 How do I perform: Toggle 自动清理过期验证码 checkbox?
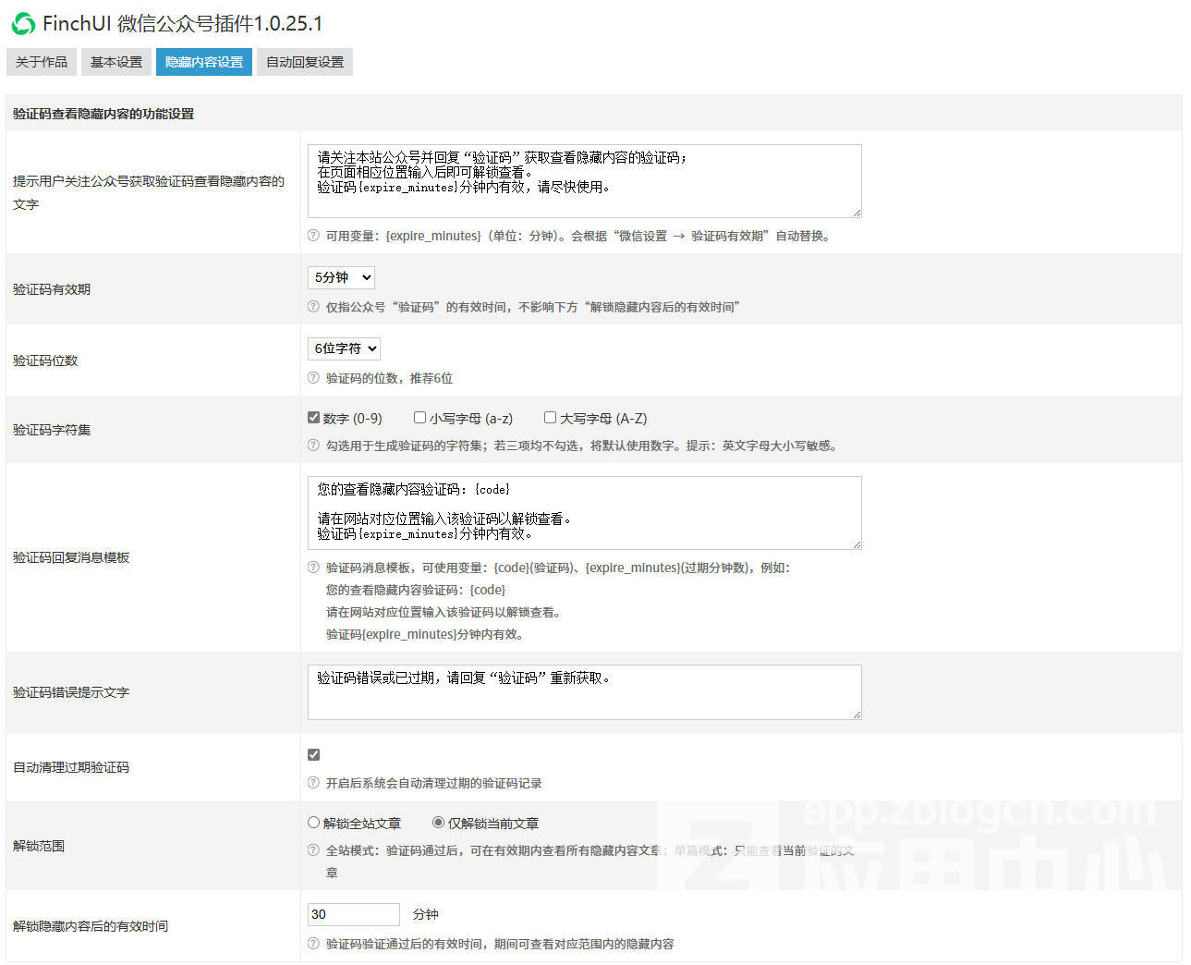click(314, 755)
